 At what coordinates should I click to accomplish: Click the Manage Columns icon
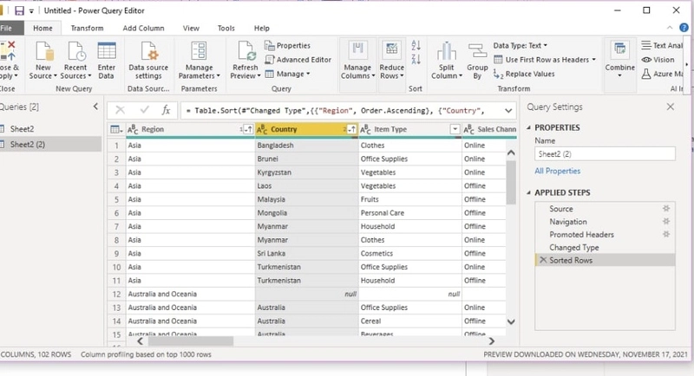coord(357,50)
